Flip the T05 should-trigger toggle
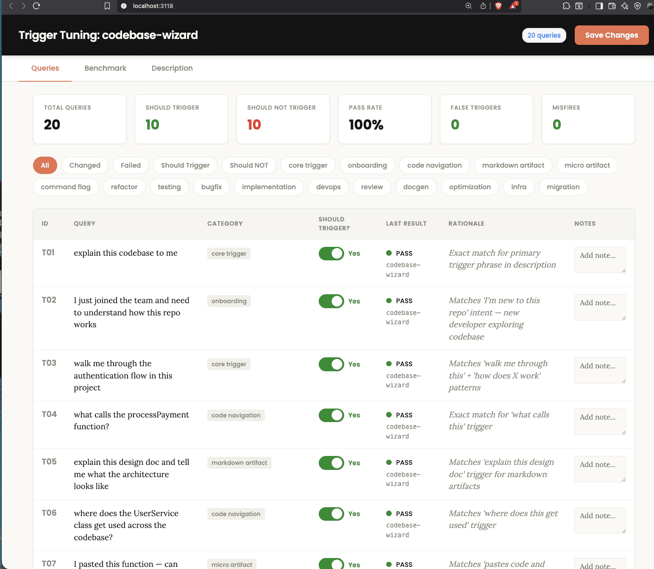This screenshot has height=569, width=654. pyautogui.click(x=331, y=463)
